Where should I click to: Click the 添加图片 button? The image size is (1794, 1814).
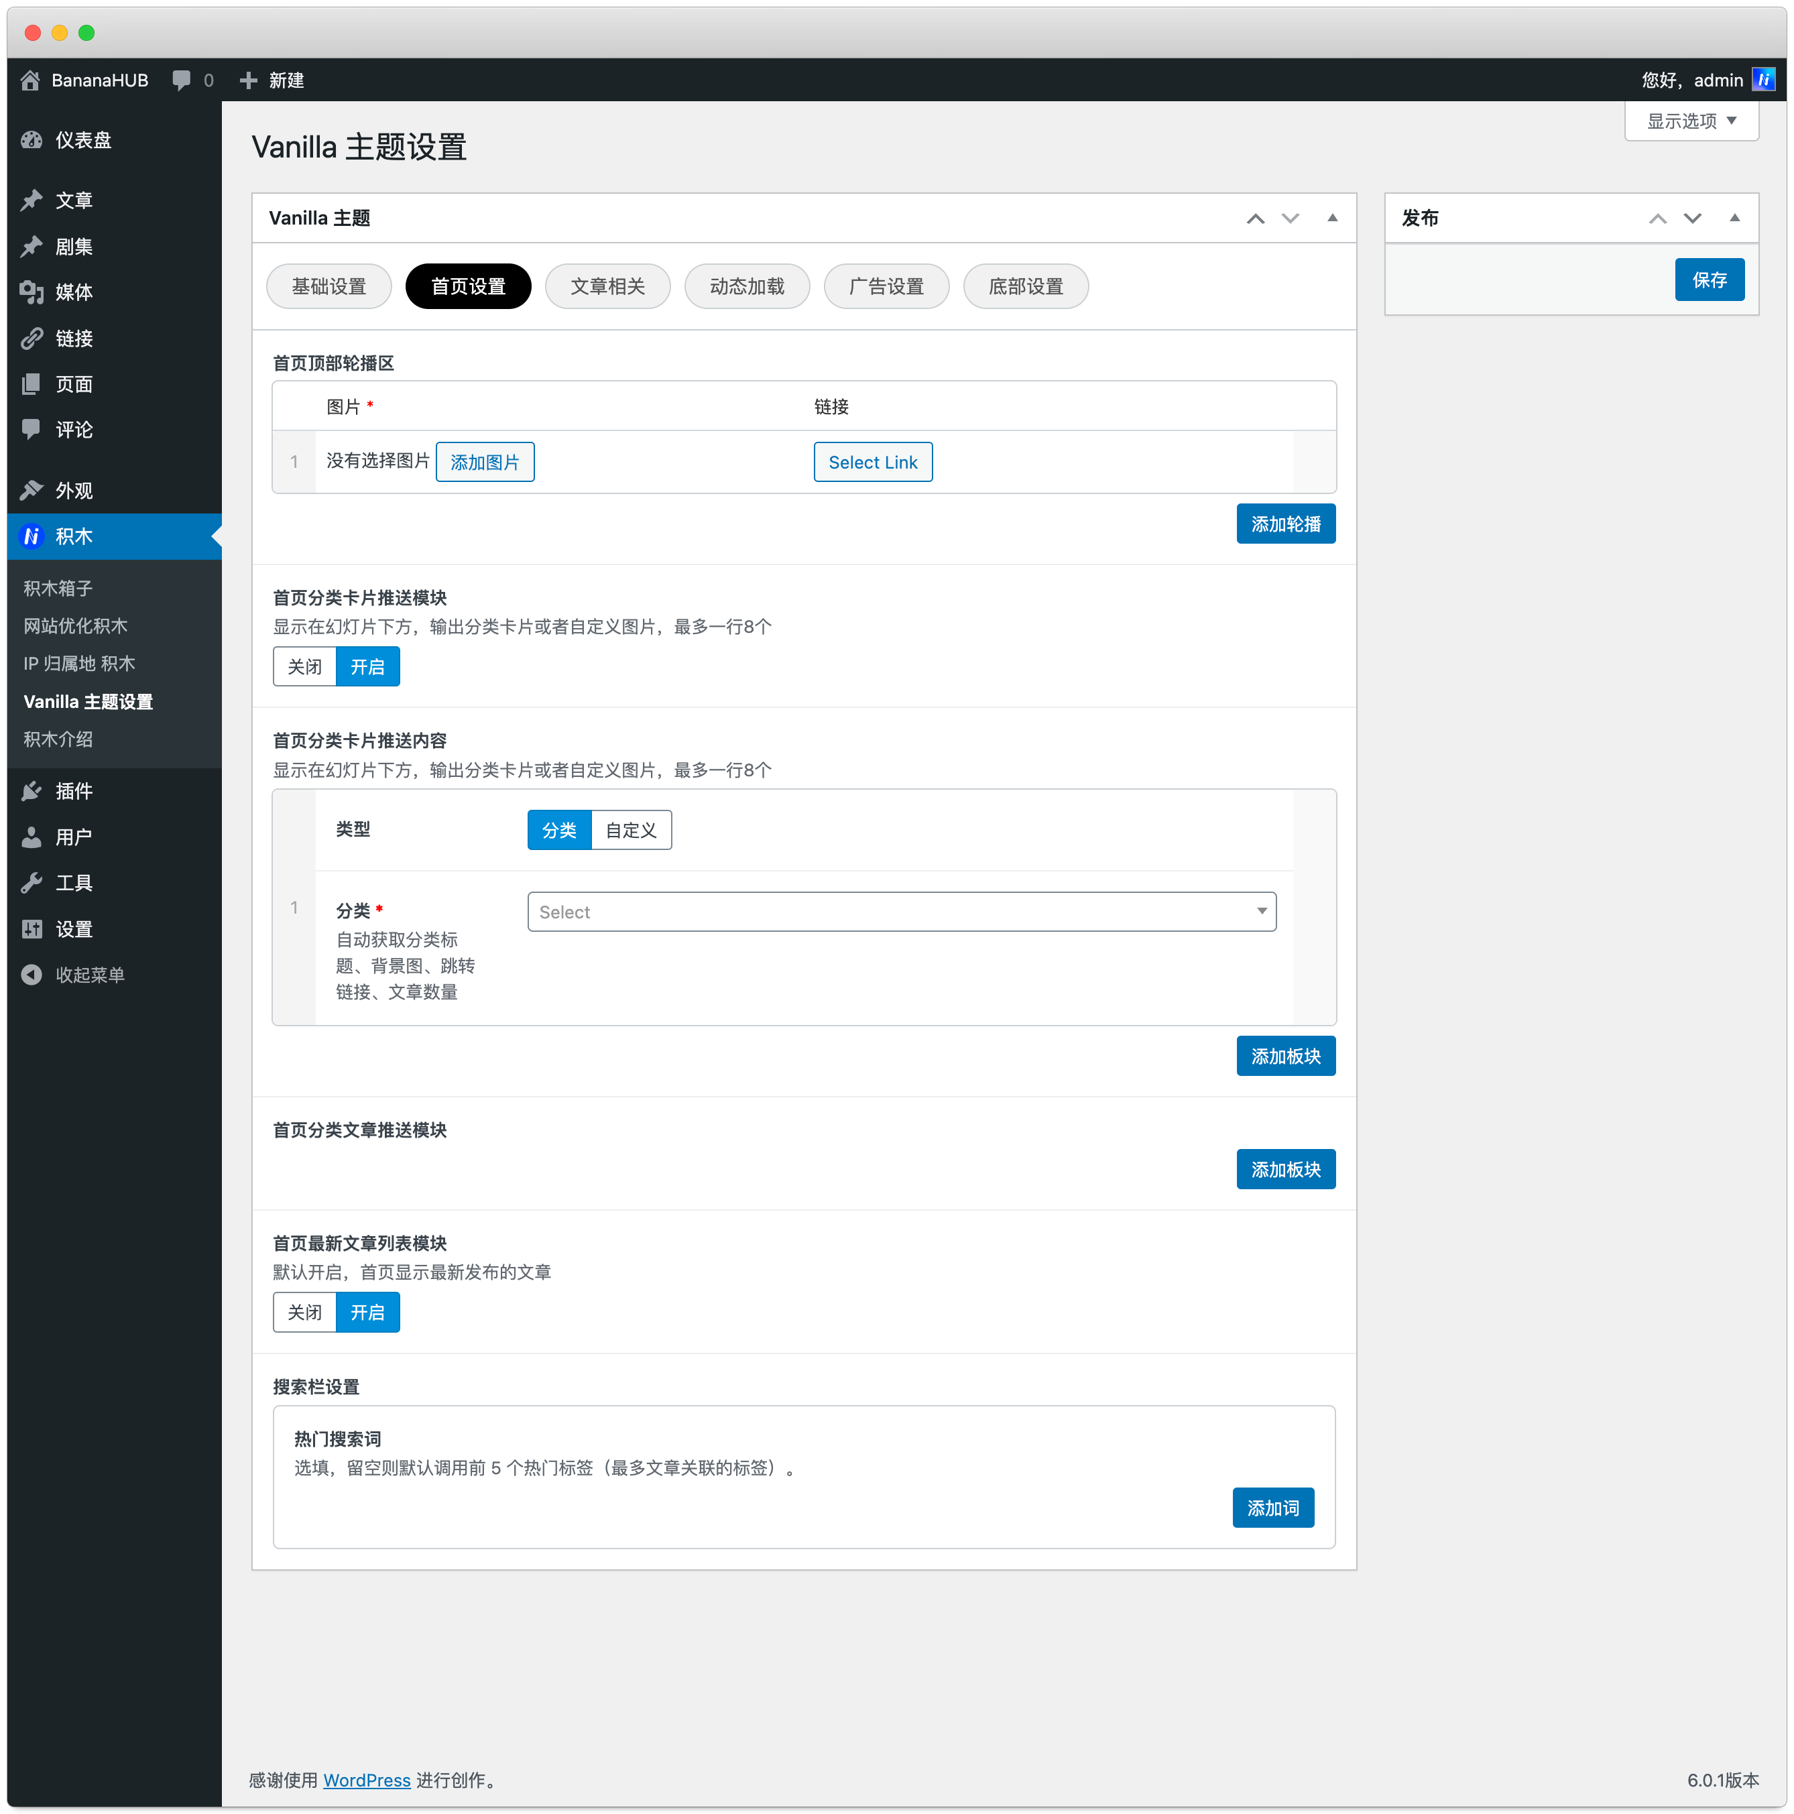point(485,462)
